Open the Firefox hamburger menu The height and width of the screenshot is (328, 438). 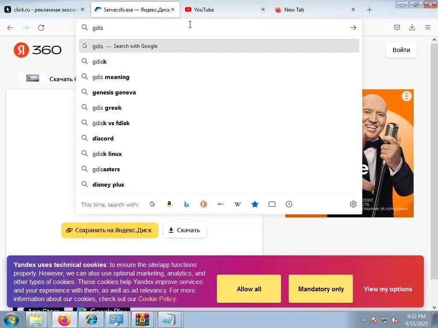428,27
